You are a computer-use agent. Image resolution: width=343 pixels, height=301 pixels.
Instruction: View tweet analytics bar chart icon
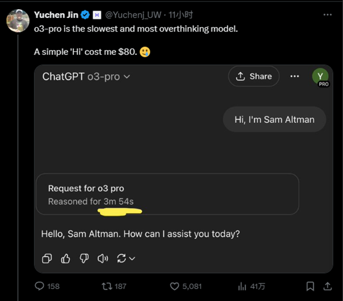(242, 286)
